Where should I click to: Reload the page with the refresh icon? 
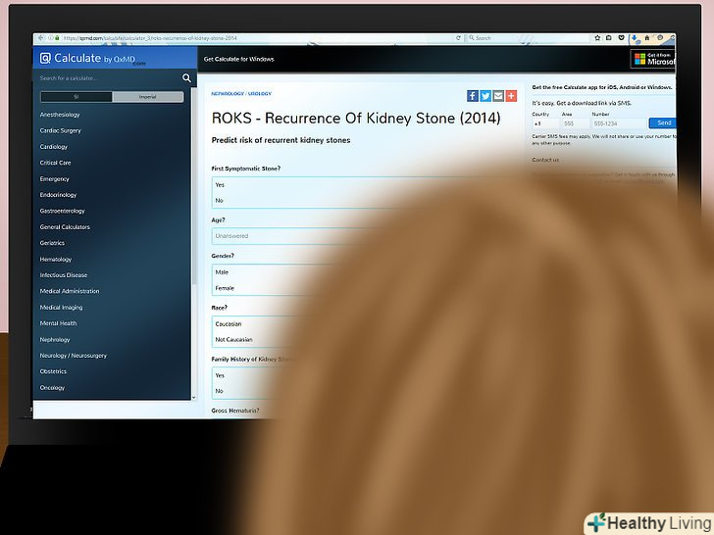click(458, 38)
